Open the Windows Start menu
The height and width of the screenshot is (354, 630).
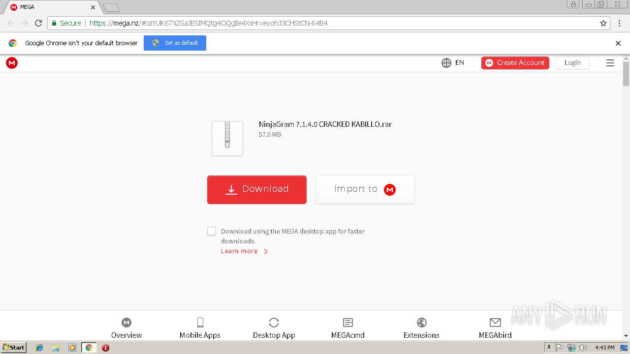[14, 348]
